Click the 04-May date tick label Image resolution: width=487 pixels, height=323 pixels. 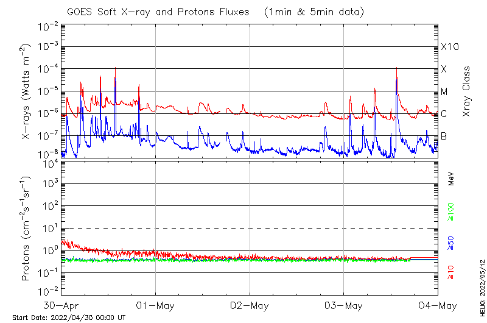click(x=437, y=305)
